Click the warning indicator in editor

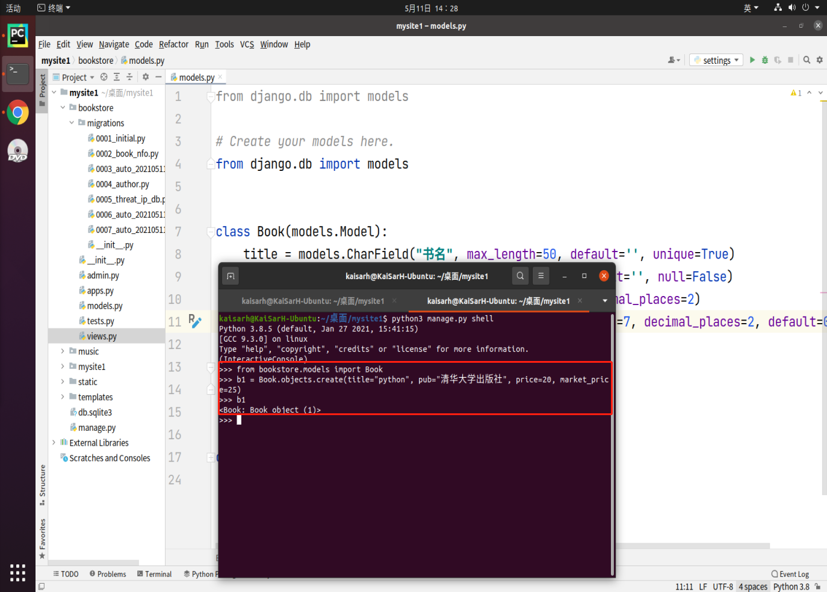(796, 93)
